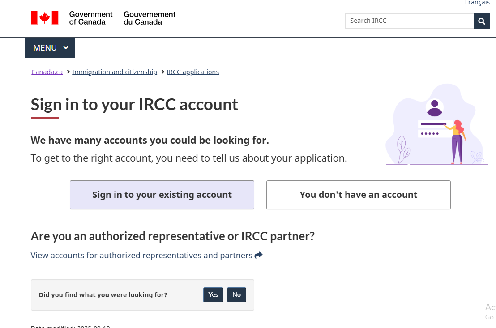
Task: Open the IRCC applications breadcrumb
Action: (192, 72)
